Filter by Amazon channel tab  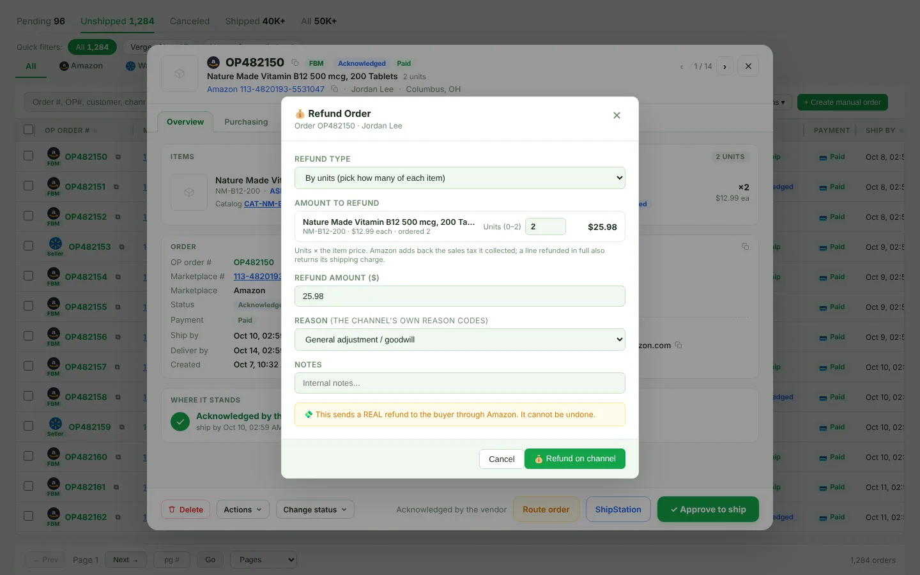(x=81, y=66)
